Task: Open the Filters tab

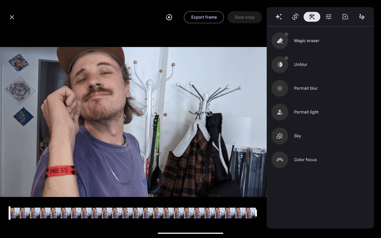Action: pos(345,17)
